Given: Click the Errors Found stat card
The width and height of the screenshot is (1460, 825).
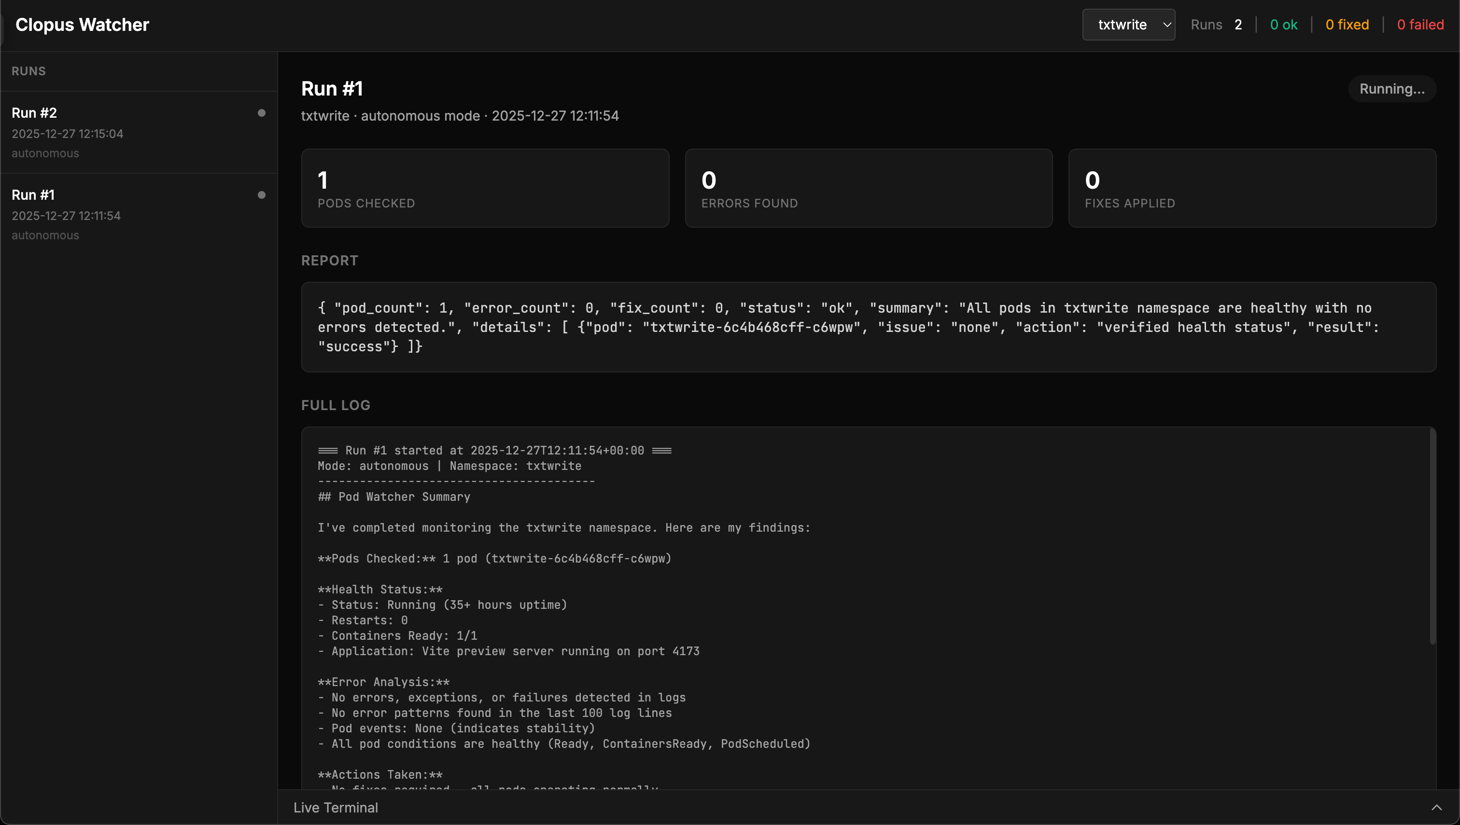Looking at the screenshot, I should tap(868, 188).
